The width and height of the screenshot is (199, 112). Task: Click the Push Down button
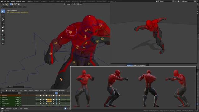[x=53, y=91]
